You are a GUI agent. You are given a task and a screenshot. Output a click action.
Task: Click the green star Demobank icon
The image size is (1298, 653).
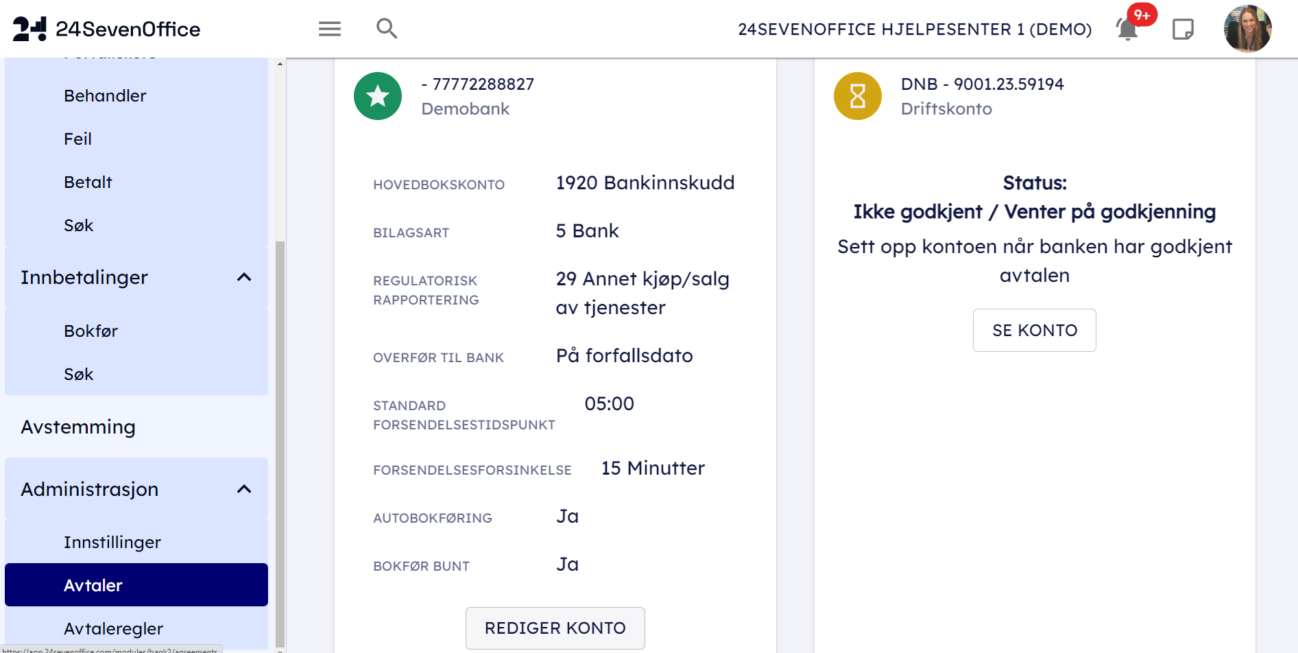(x=378, y=96)
